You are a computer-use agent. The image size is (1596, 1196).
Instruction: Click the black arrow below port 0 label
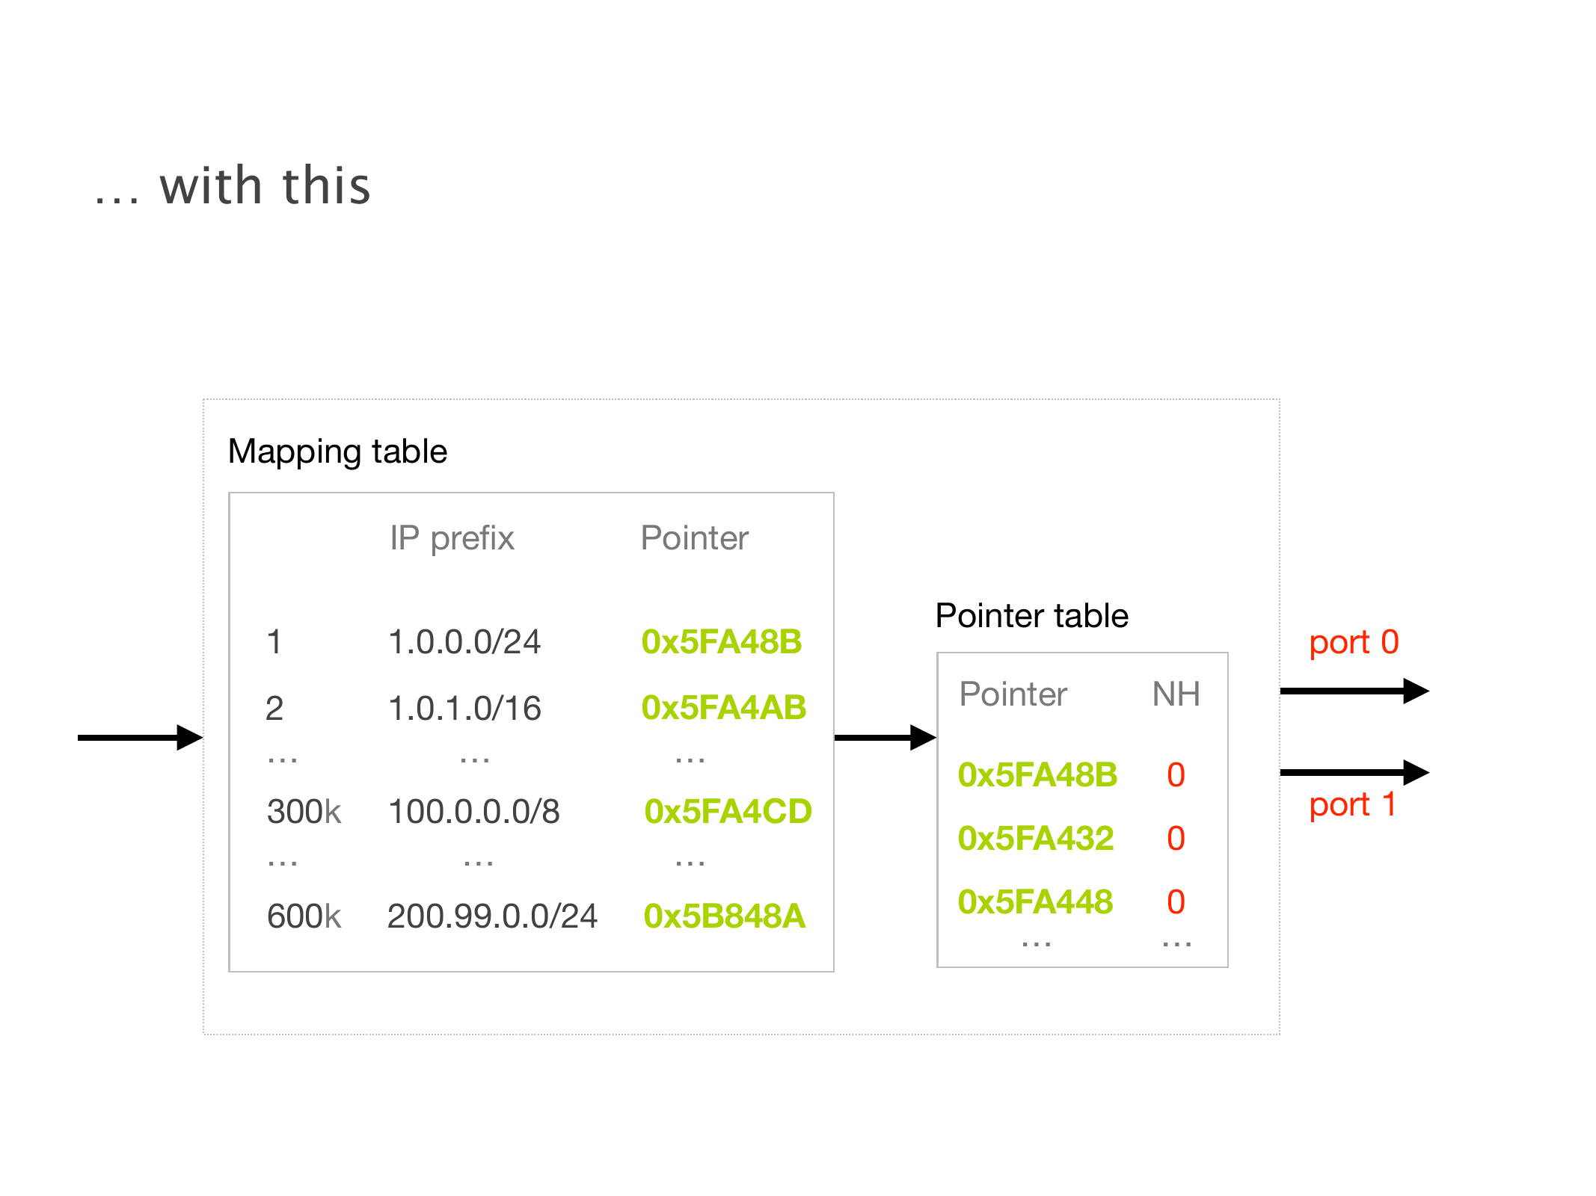(x=1354, y=691)
